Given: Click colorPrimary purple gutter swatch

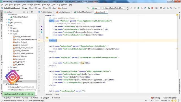Looking at the screenshot, I should pyautogui.click(x=42, y=26).
